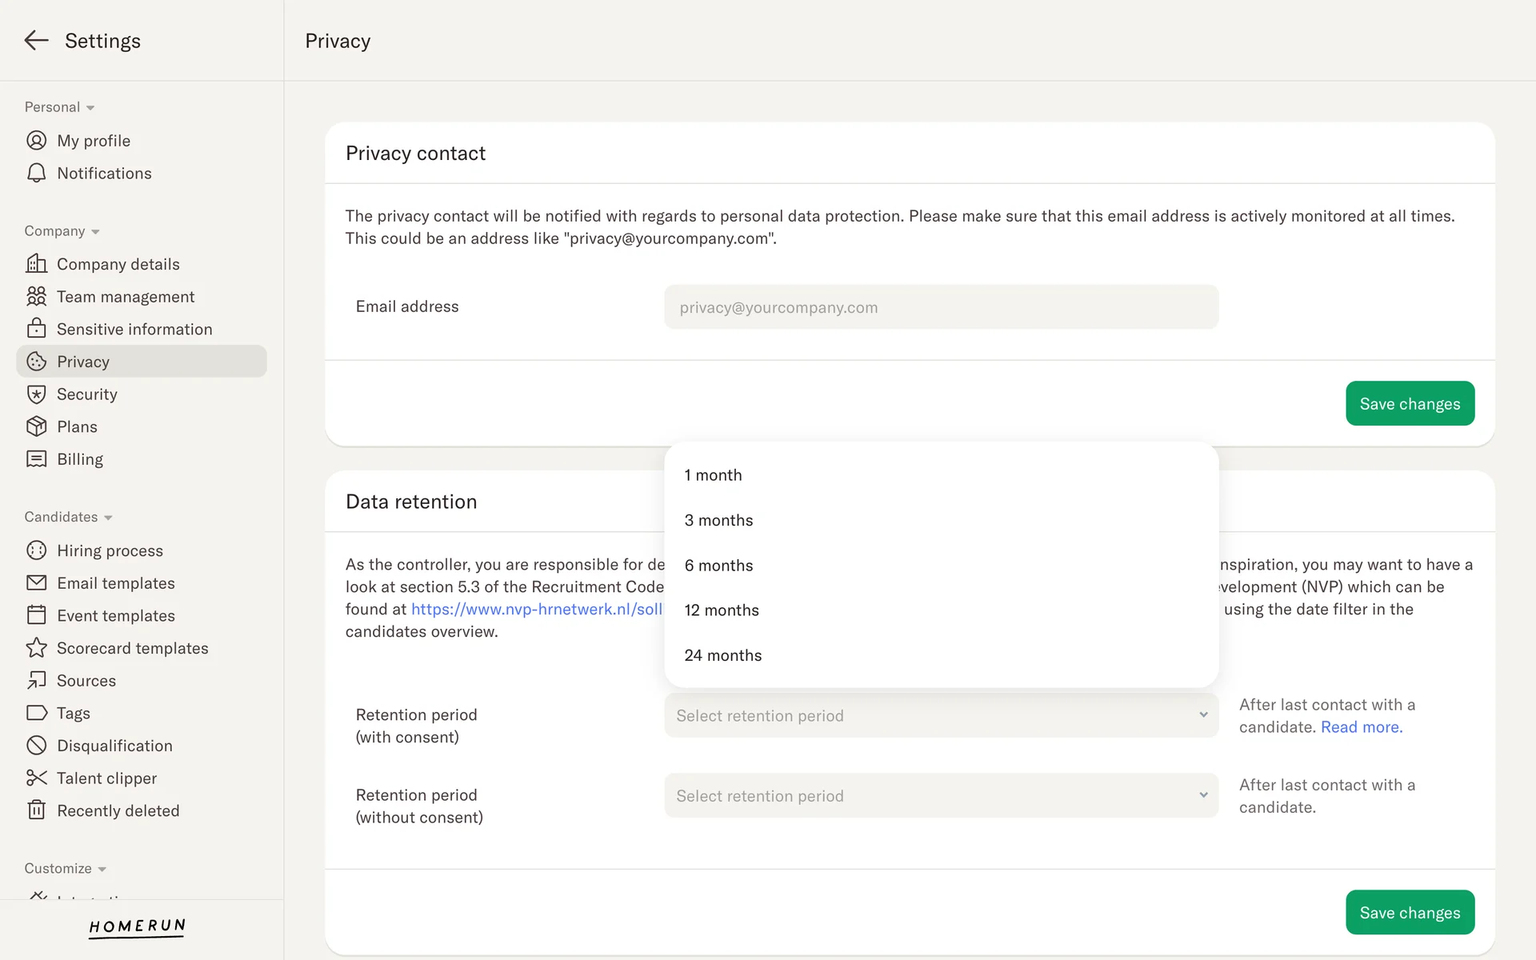Click the privacy email address field

941,307
